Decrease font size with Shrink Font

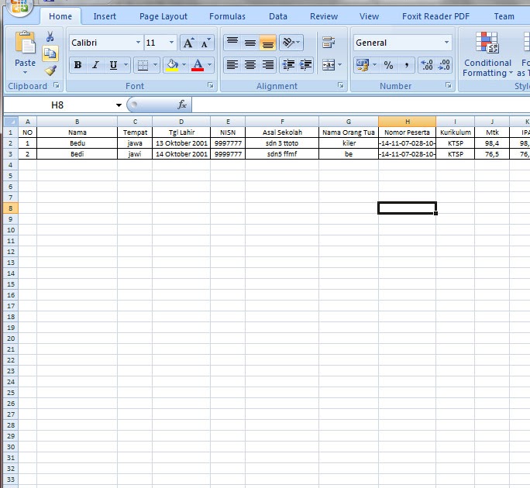[x=205, y=43]
